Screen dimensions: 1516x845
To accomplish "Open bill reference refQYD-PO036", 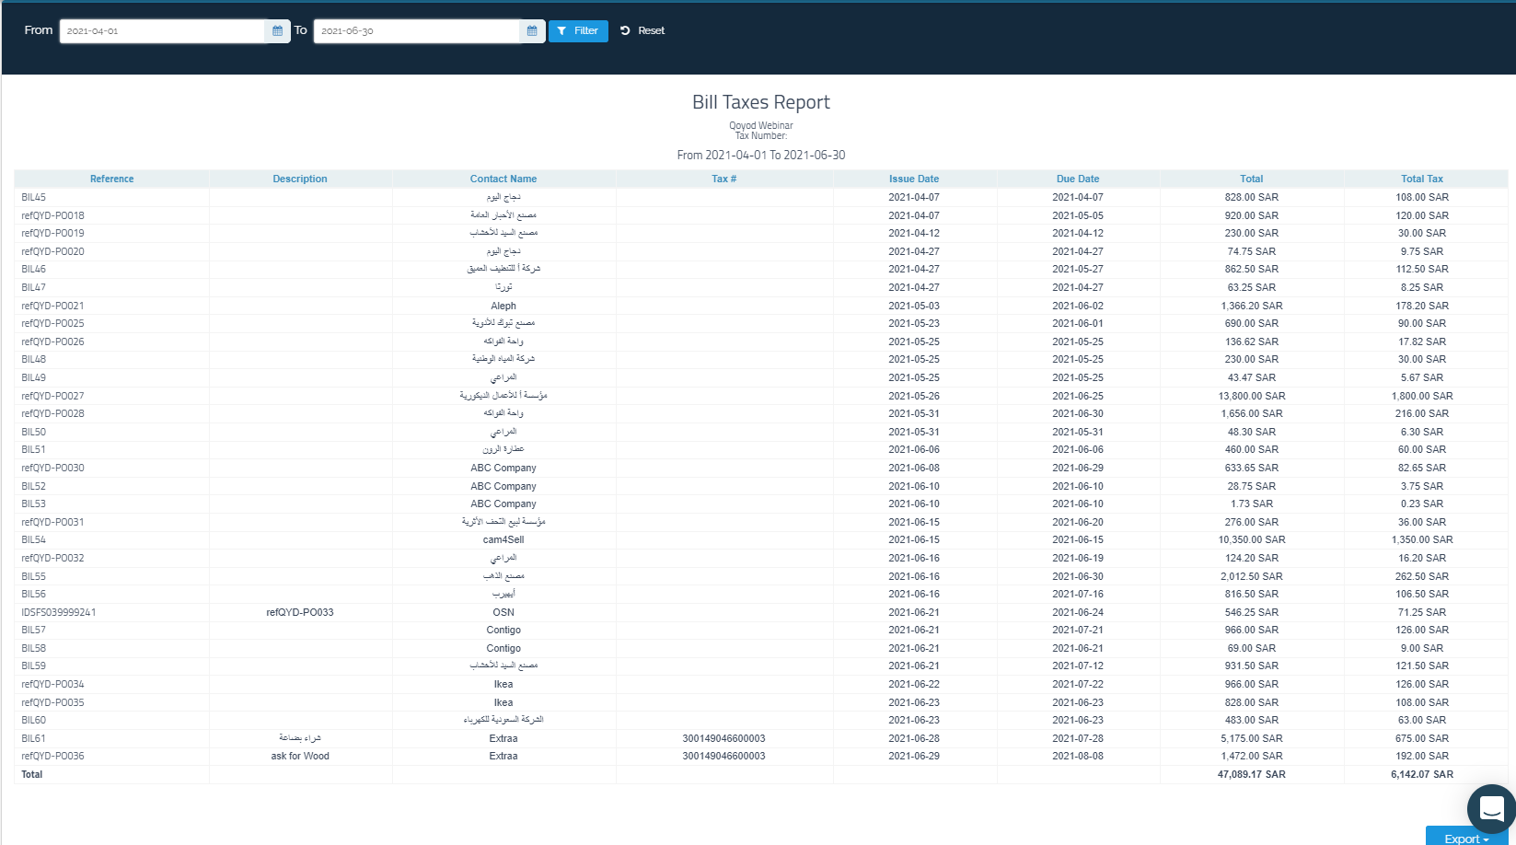I will (52, 757).
